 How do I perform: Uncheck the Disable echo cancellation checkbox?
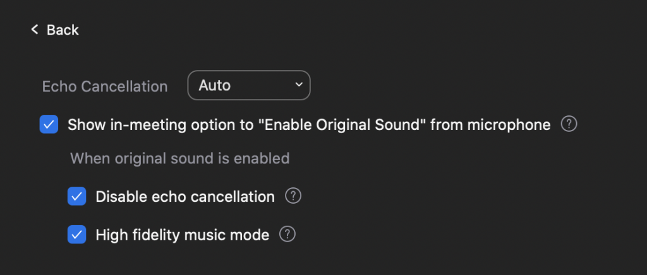(x=76, y=196)
